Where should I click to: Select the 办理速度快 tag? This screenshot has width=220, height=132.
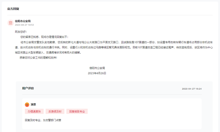click(x=34, y=111)
